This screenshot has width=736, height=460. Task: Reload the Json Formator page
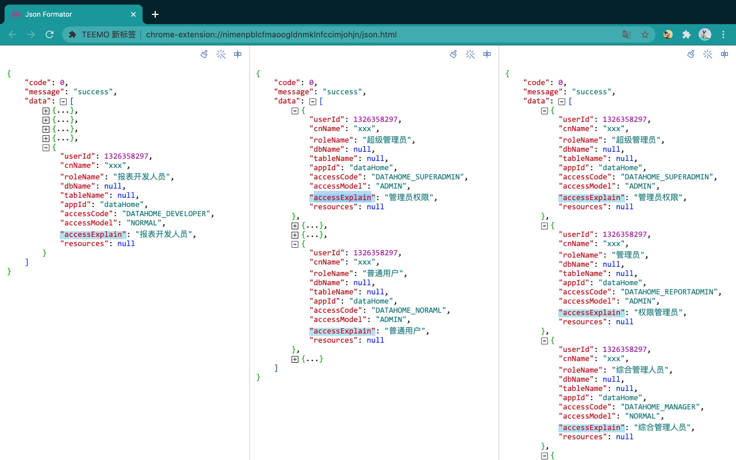click(50, 34)
